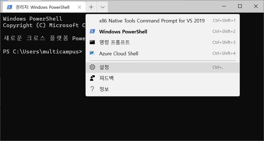Open 설정 menu entry
This screenshot has height=141, width=264.
coord(163,67)
